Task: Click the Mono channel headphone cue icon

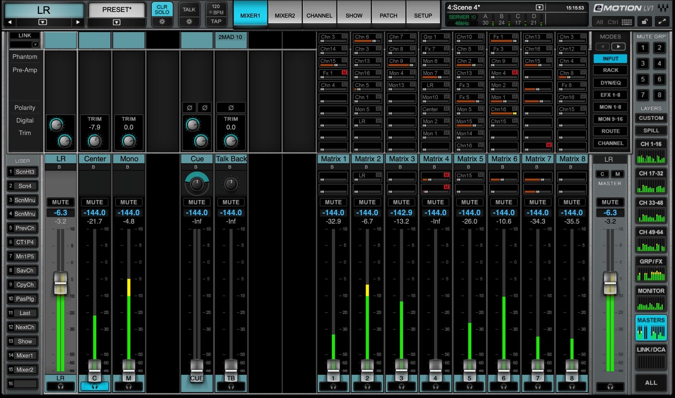Action: click(129, 386)
